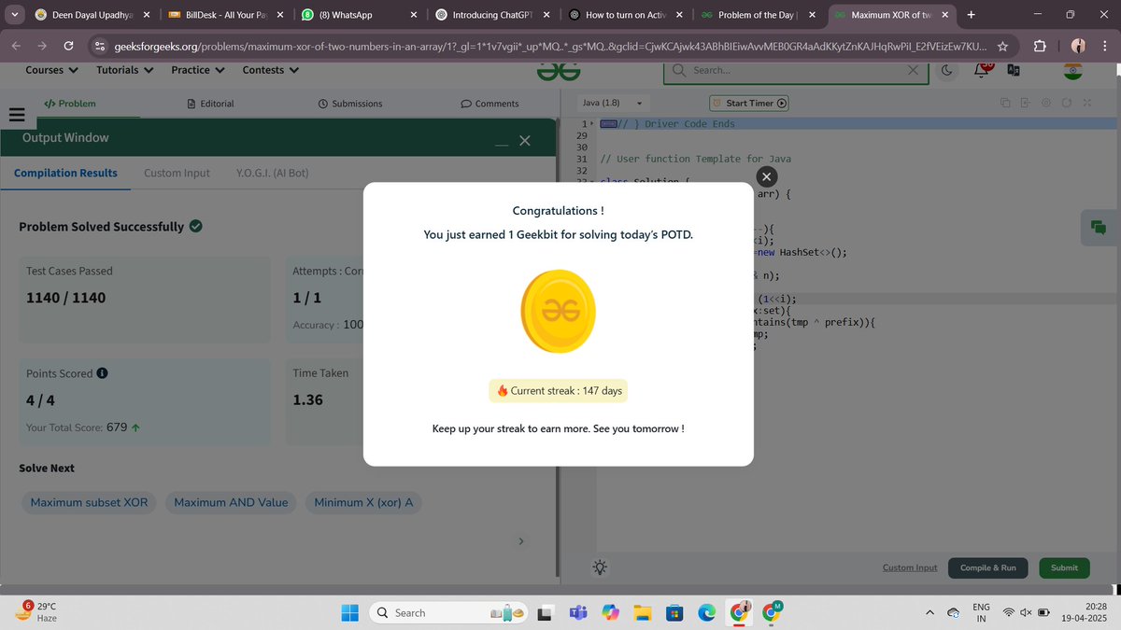Viewport: 1121px width, 630px height.
Task: Click the 1140 / 1140 test cases value
Action: pos(65,298)
